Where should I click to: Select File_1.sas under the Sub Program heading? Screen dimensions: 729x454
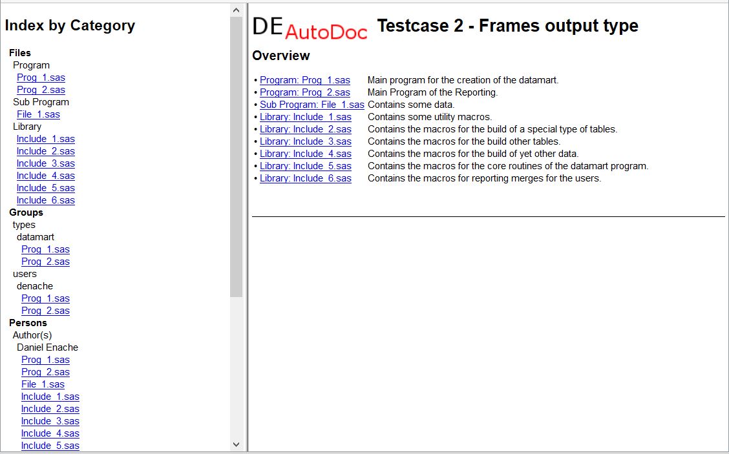(x=38, y=114)
